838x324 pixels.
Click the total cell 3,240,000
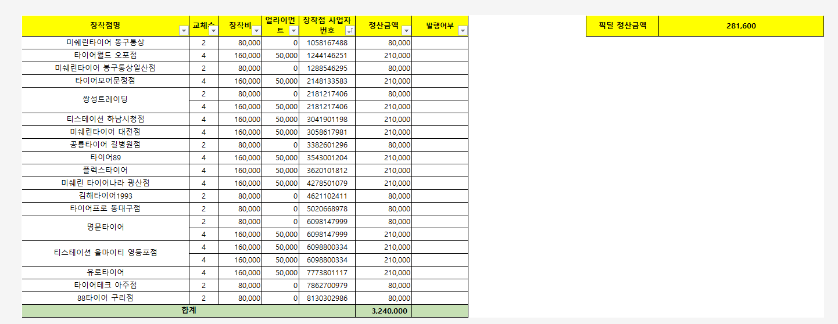(384, 311)
